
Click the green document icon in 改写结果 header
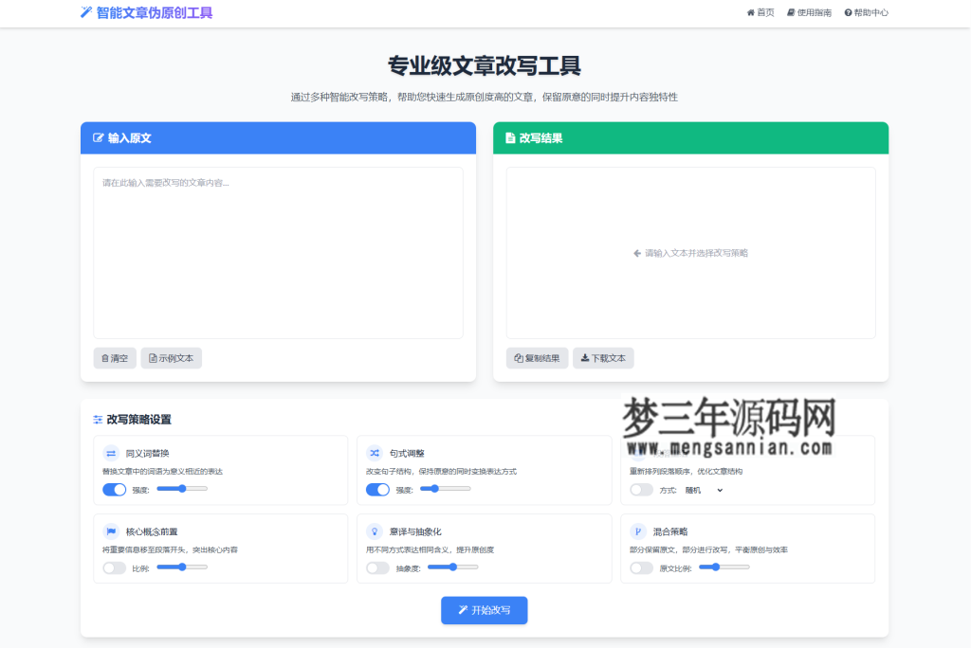(511, 137)
